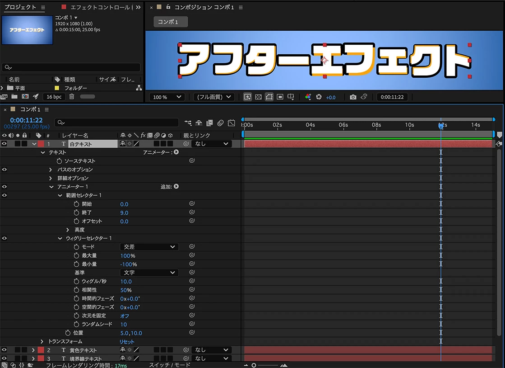This screenshot has width=505, height=368.
Task: Toggle stopwatch for ランダムシード property
Action: click(76, 324)
